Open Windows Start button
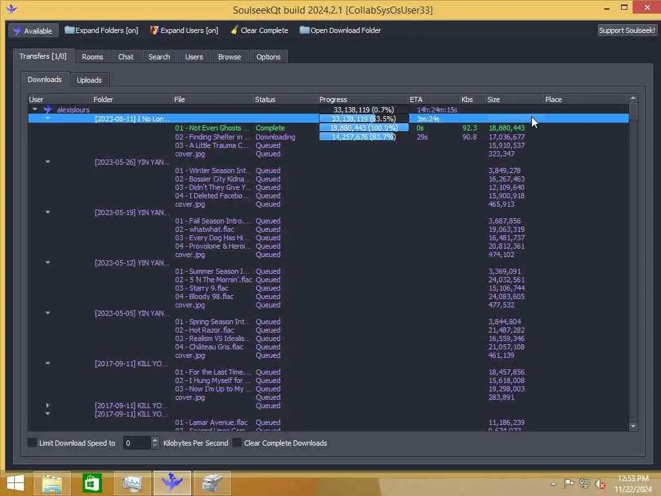 (15, 482)
